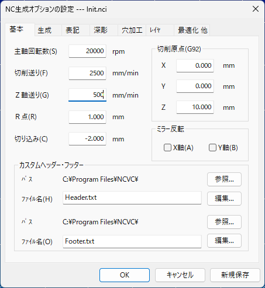Image resolution: width=265 pixels, height=288 pixels.
Task: Click the G92 origin X field
Action: 195,65
